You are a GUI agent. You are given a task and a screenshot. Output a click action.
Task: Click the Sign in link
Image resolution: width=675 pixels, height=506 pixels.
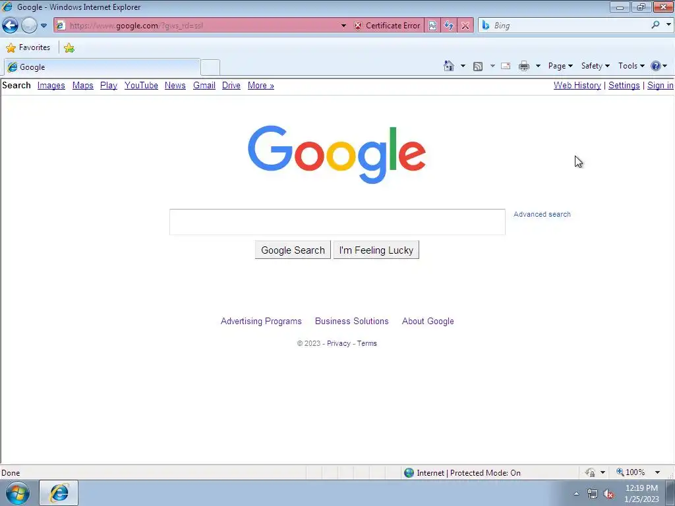[x=660, y=85]
